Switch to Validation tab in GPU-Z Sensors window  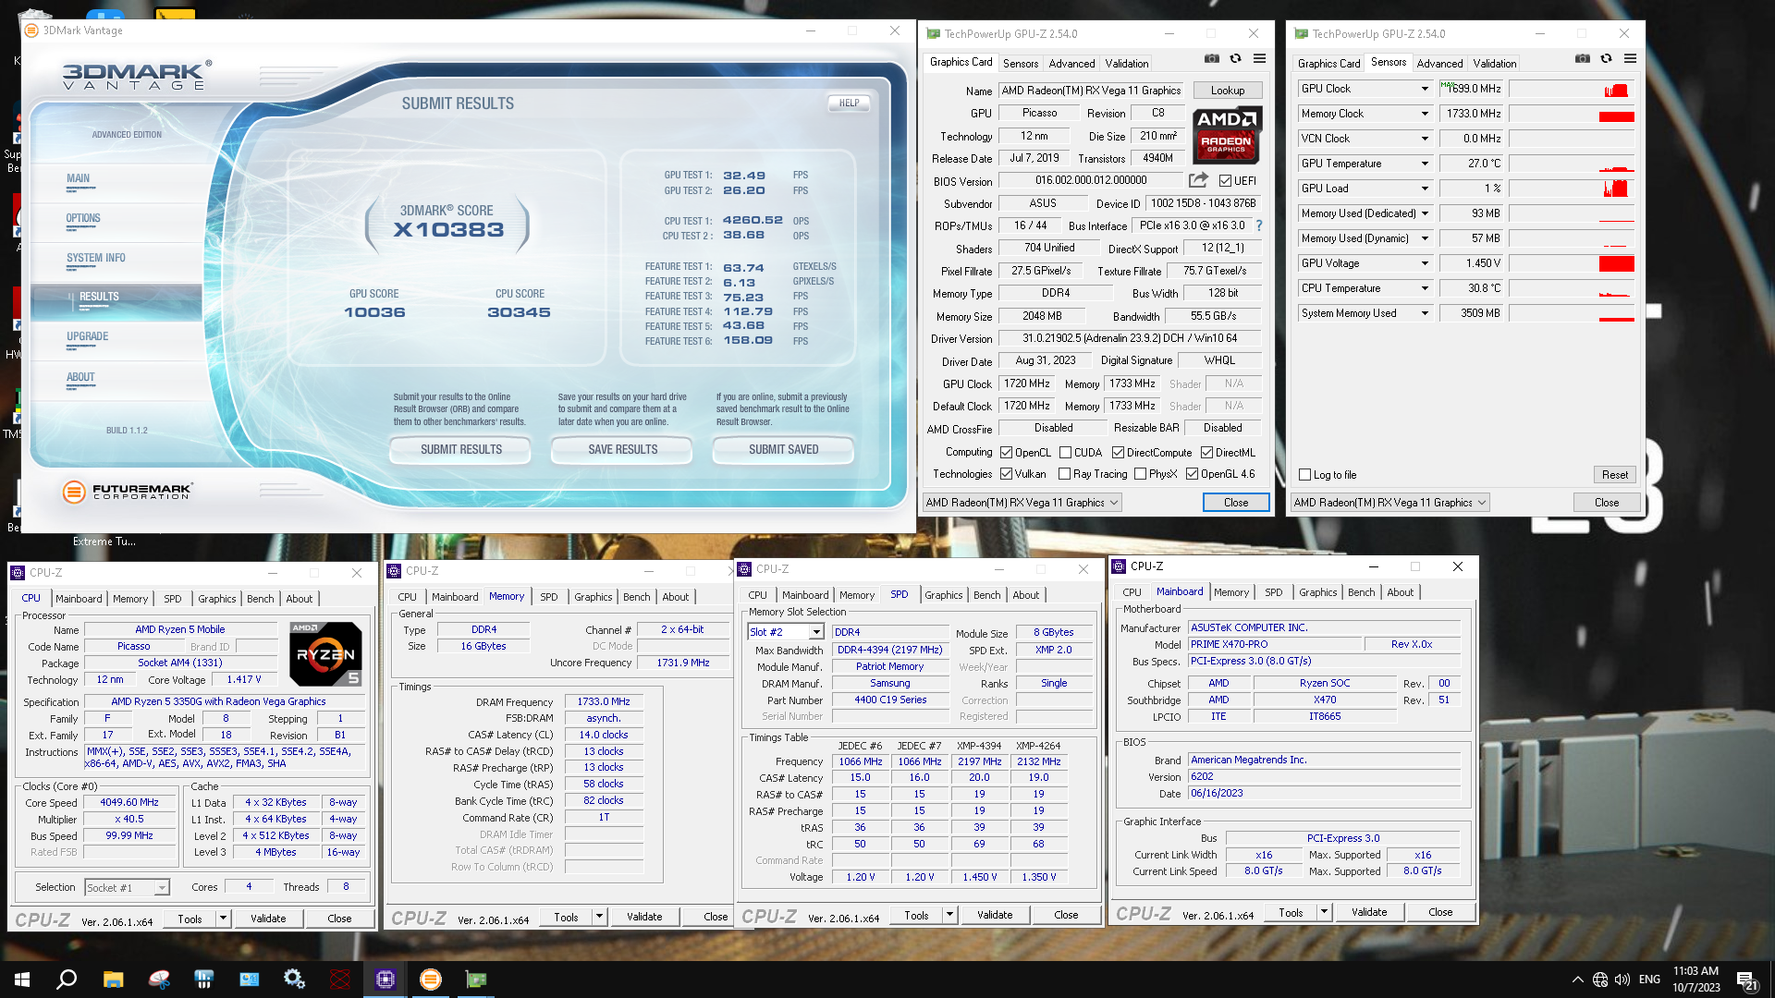(1495, 64)
